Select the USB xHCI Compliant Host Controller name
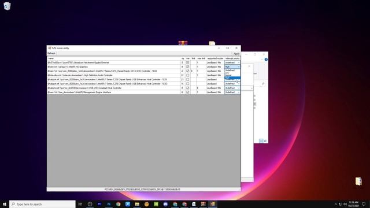This screenshot has width=370, height=208. 114,88
